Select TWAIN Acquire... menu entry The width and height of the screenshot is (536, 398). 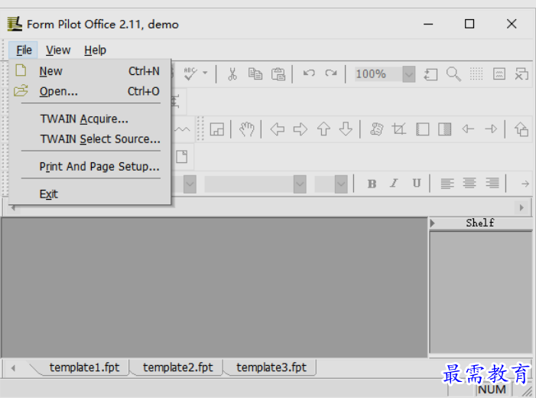coord(89,119)
